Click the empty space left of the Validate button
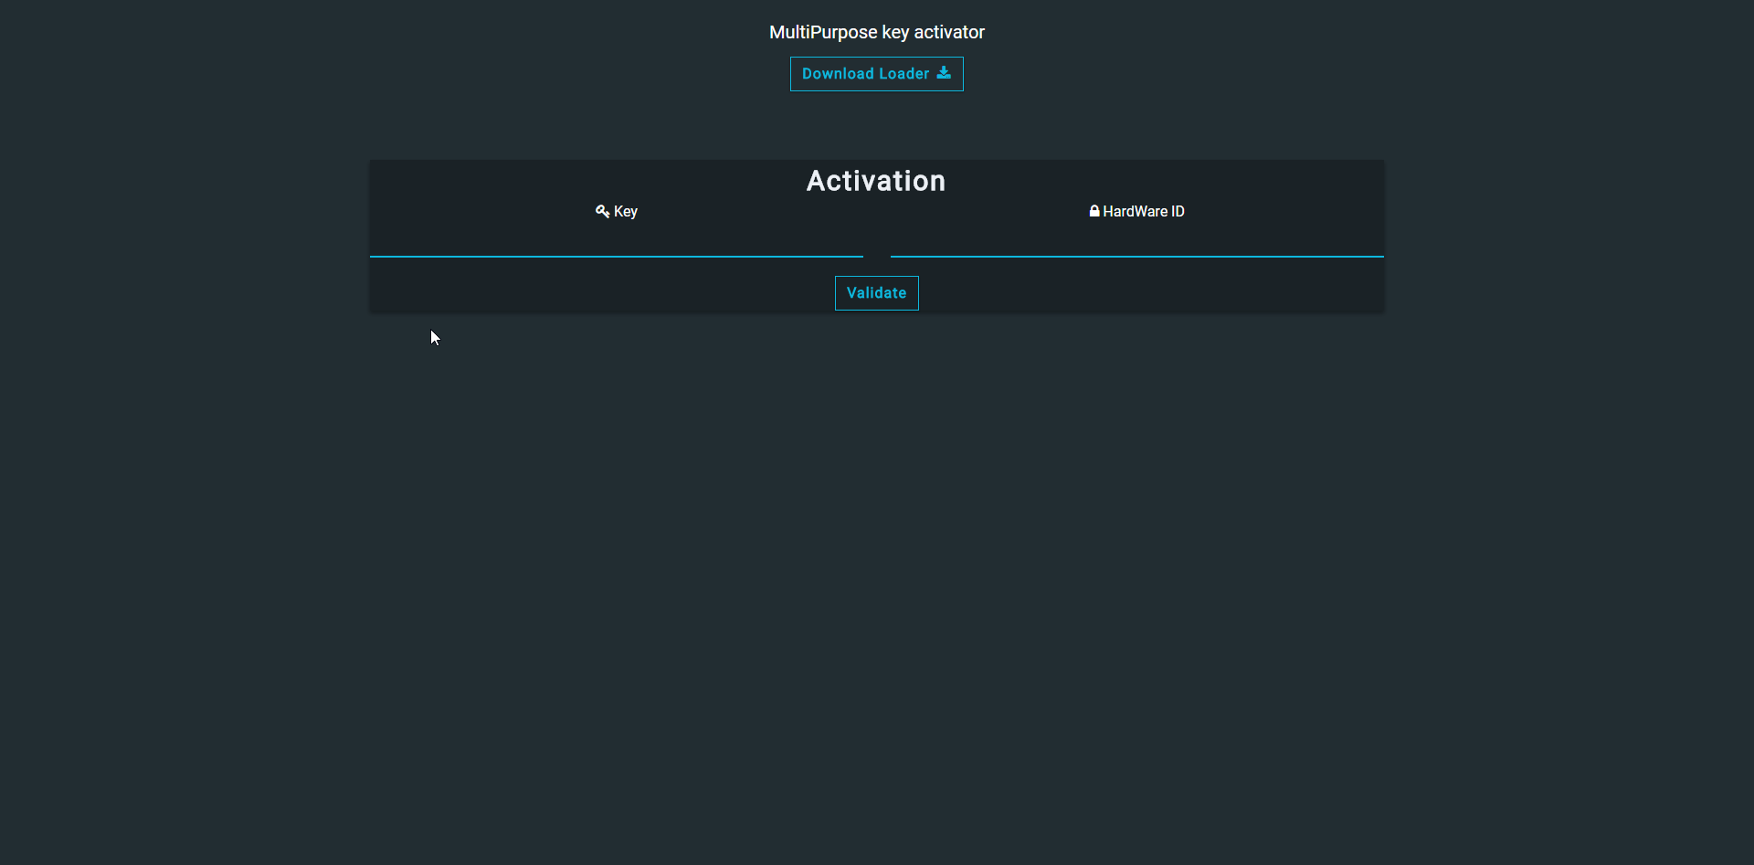Image resolution: width=1754 pixels, height=865 pixels. point(603,293)
